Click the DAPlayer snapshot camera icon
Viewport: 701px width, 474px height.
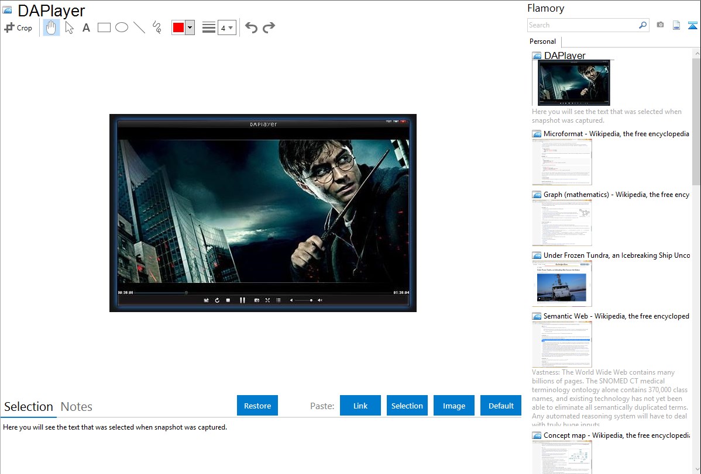257,300
